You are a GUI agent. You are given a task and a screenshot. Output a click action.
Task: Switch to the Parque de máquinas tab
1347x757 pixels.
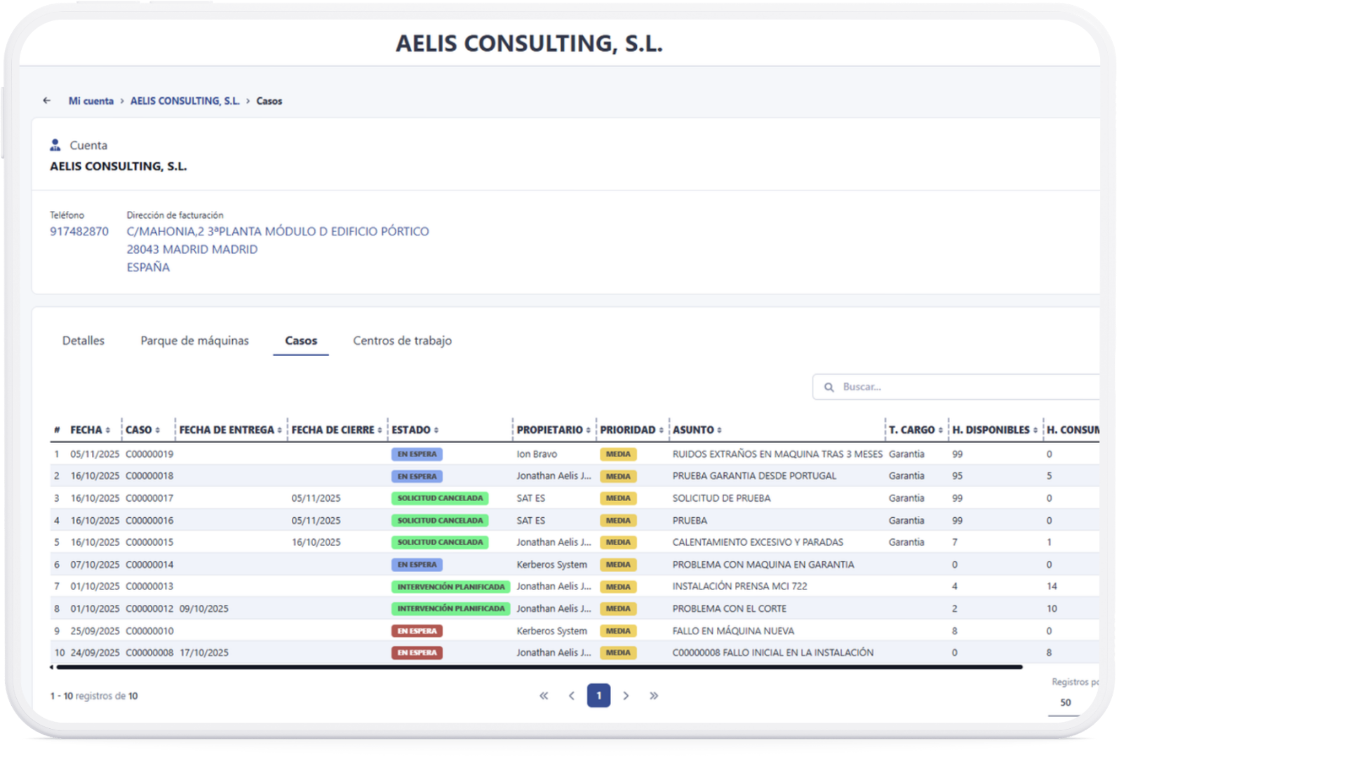coord(194,341)
